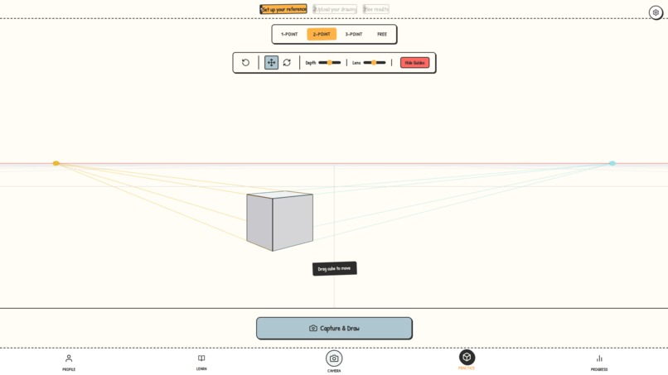Choose FREE perspective mode
Screen dimensions: 668x375
coord(382,34)
